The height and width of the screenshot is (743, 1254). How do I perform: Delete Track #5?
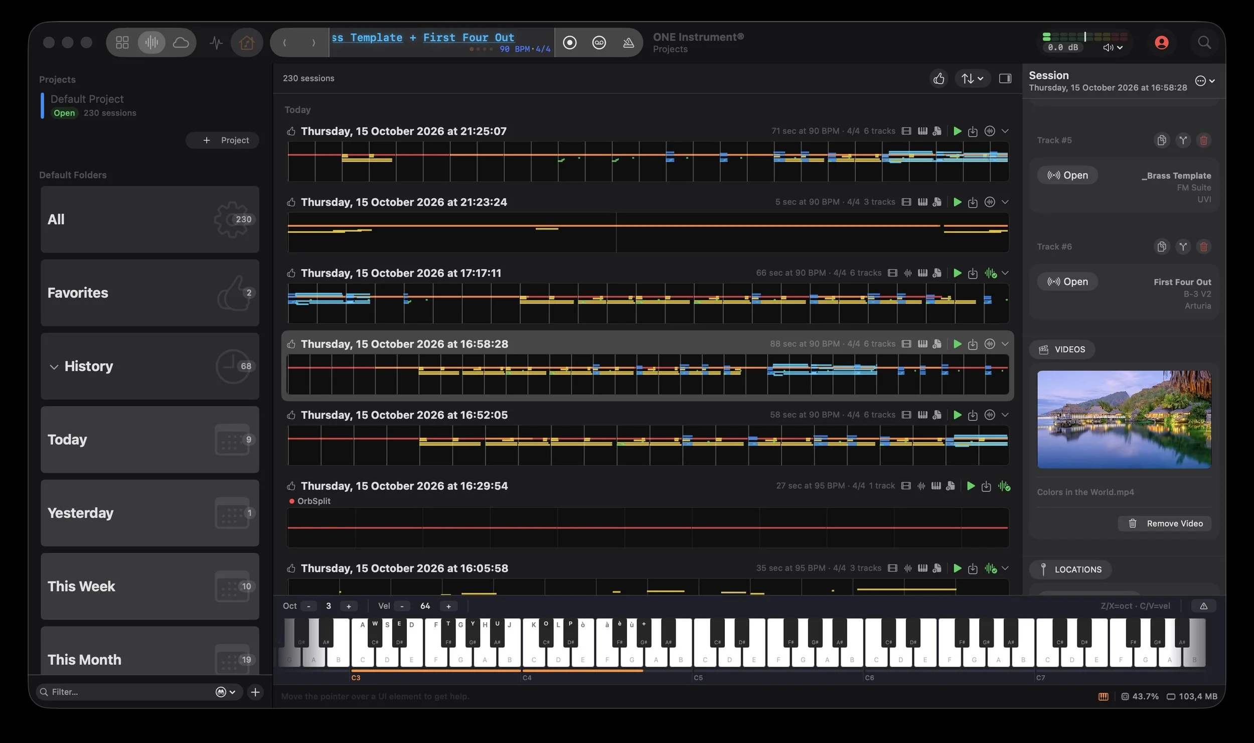point(1203,140)
